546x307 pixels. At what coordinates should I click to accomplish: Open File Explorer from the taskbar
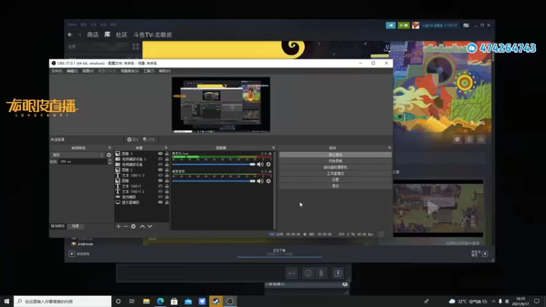[x=146, y=301]
